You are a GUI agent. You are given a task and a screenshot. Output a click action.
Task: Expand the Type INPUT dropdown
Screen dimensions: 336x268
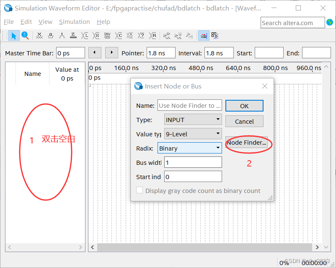[193, 119]
